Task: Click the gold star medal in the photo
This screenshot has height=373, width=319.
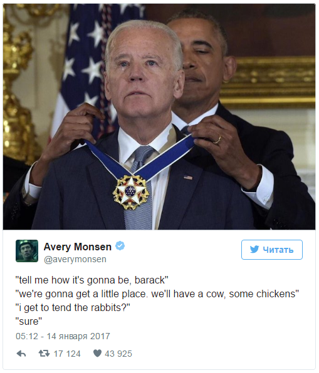Action: (131, 192)
